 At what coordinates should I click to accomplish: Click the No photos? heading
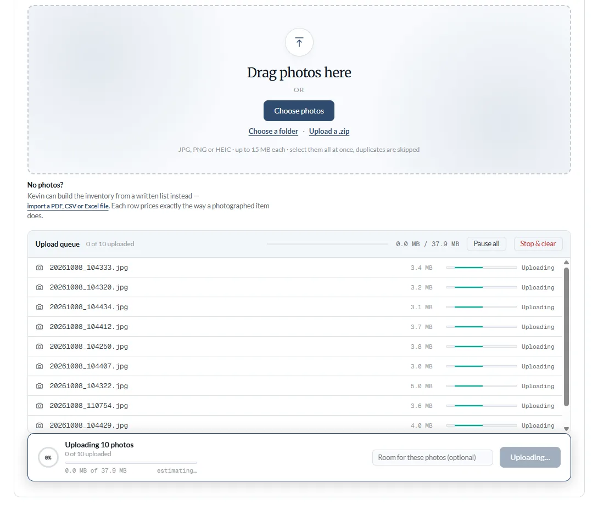pyautogui.click(x=45, y=185)
